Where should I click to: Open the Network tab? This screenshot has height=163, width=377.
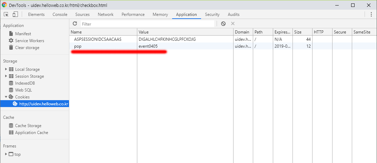(106, 15)
